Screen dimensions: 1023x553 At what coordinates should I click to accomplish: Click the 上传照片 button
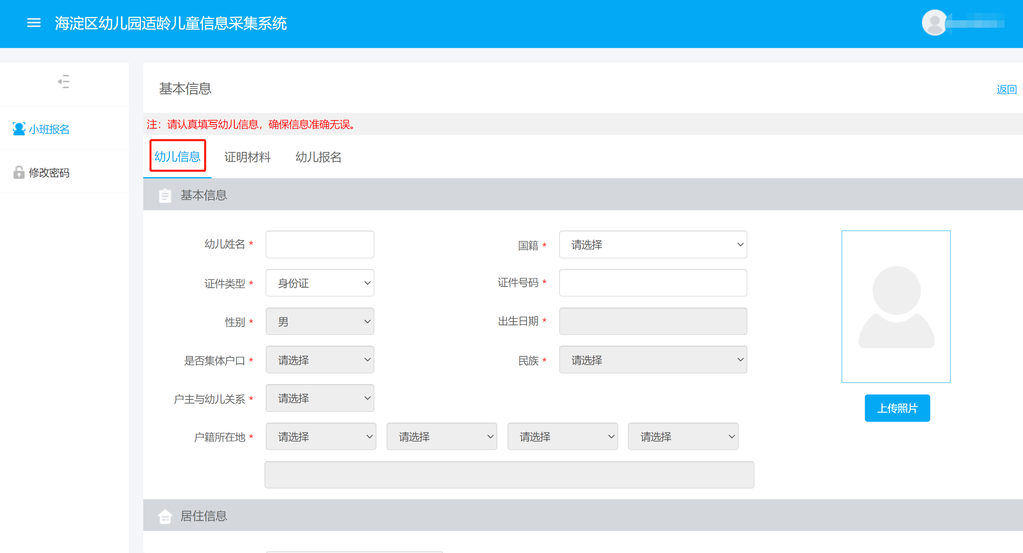click(x=897, y=408)
